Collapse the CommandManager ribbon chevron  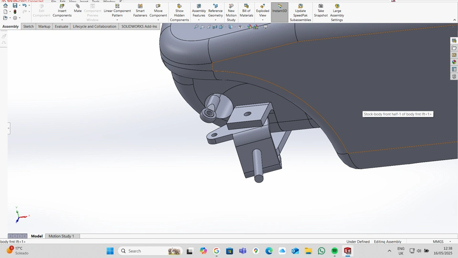tap(454, 20)
